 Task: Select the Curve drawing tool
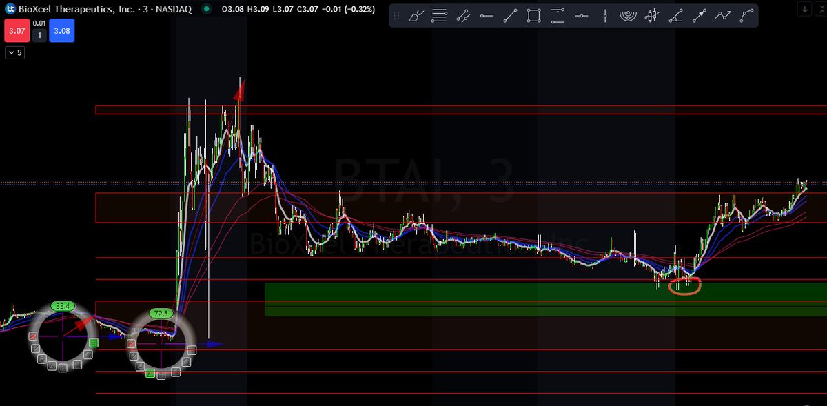click(x=746, y=16)
